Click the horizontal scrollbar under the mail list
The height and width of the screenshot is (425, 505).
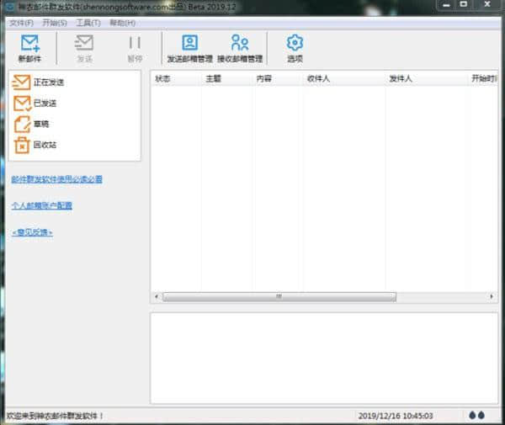tap(278, 296)
